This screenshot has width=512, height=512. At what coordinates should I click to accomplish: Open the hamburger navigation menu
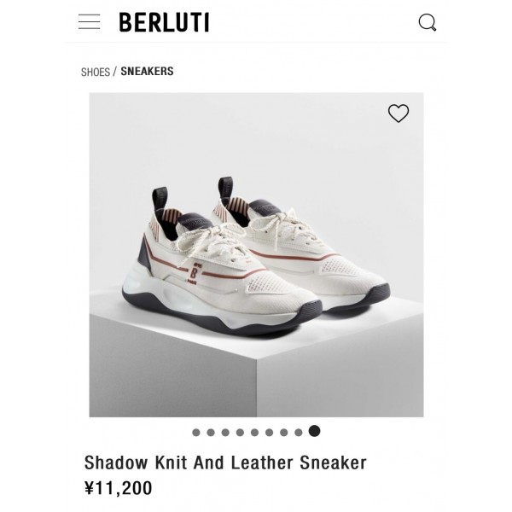tap(89, 22)
